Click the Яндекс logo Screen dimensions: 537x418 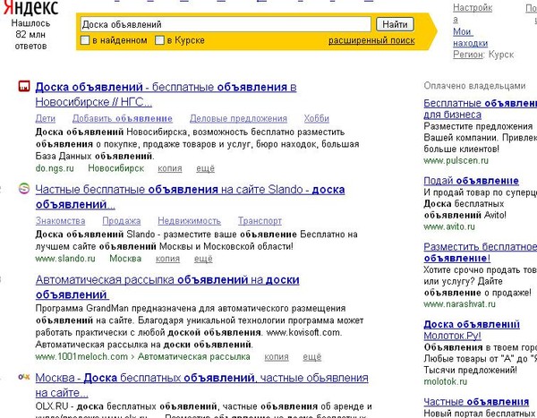pyautogui.click(x=30, y=7)
